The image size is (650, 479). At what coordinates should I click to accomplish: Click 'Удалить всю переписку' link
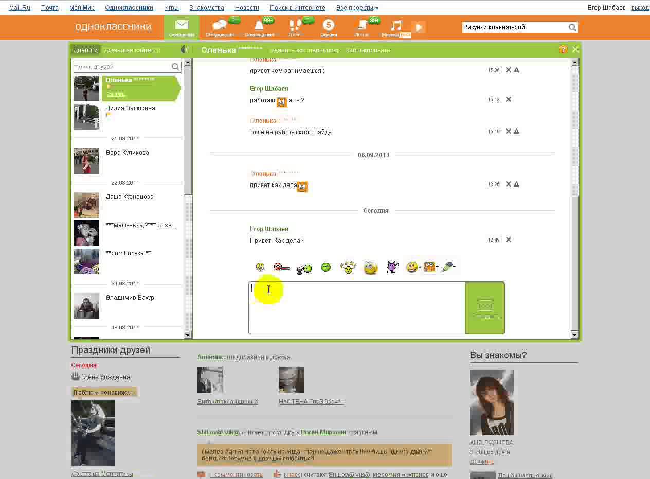(x=304, y=50)
